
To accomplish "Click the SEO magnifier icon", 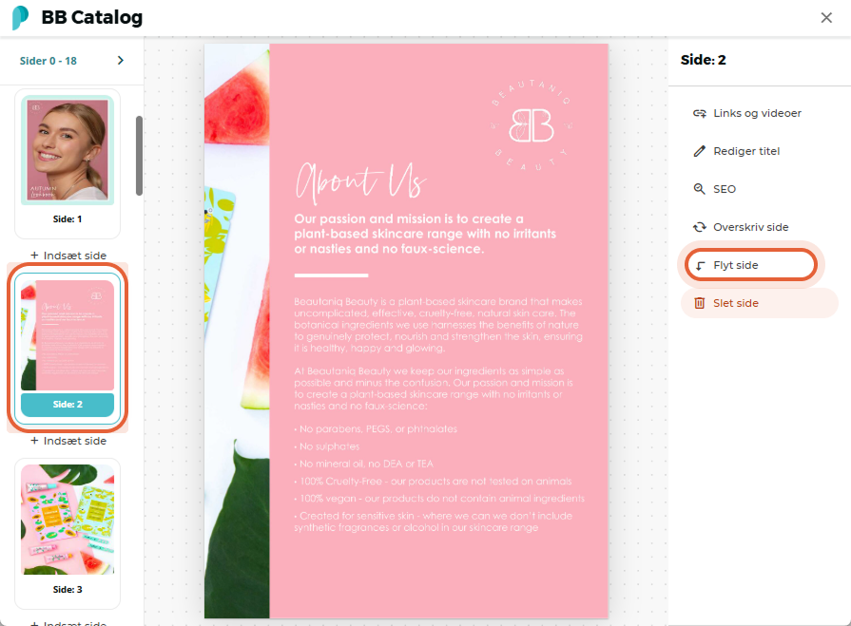I will 700,189.
